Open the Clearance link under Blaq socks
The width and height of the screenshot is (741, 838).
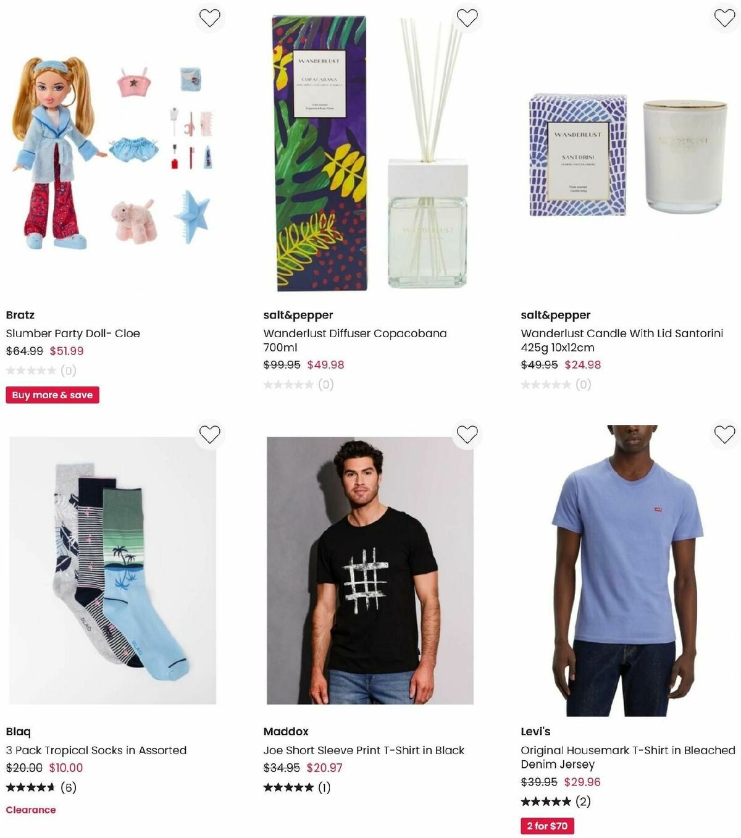[x=31, y=810]
